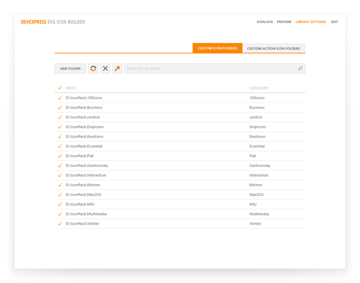Select the path D:\IconPack\MacOSX
The height and width of the screenshot is (283, 360).
click(84, 195)
